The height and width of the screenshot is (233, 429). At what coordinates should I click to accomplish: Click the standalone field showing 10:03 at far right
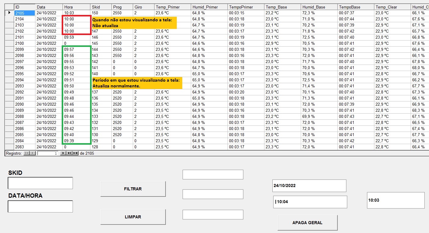(x=396, y=200)
